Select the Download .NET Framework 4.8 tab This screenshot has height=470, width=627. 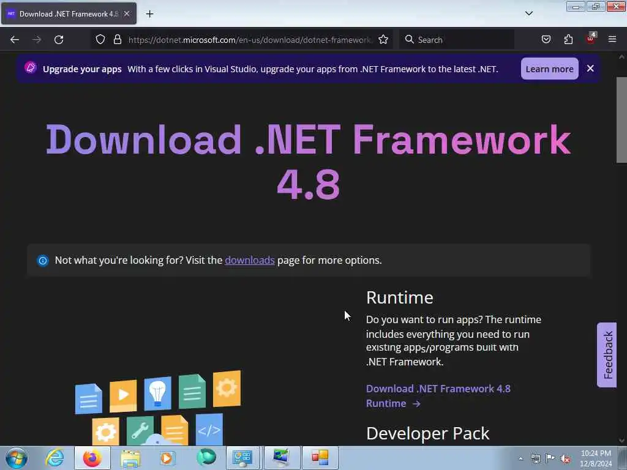[x=69, y=13]
